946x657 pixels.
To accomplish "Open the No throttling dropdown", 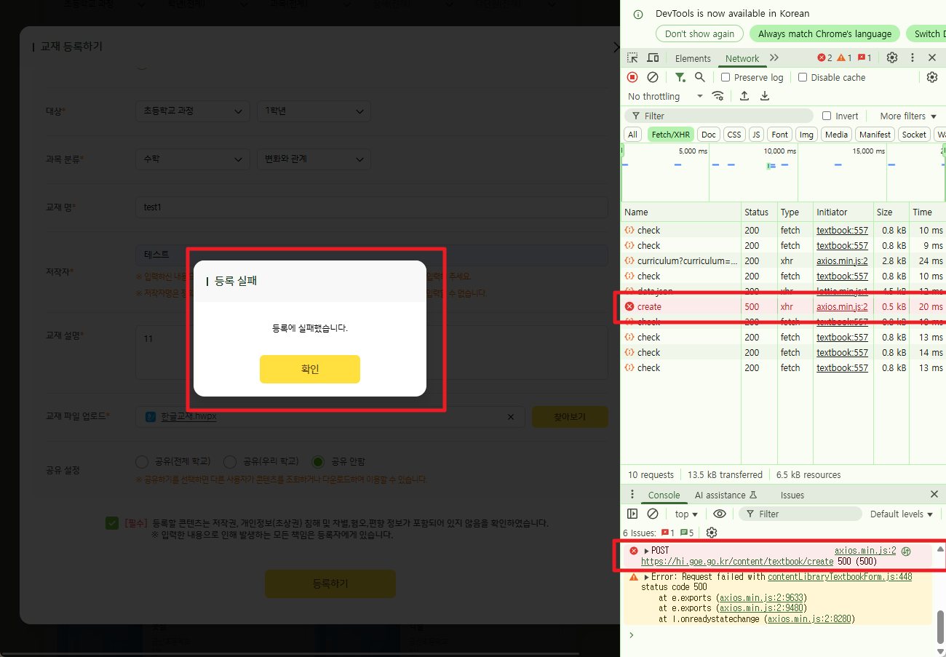I will pos(665,96).
